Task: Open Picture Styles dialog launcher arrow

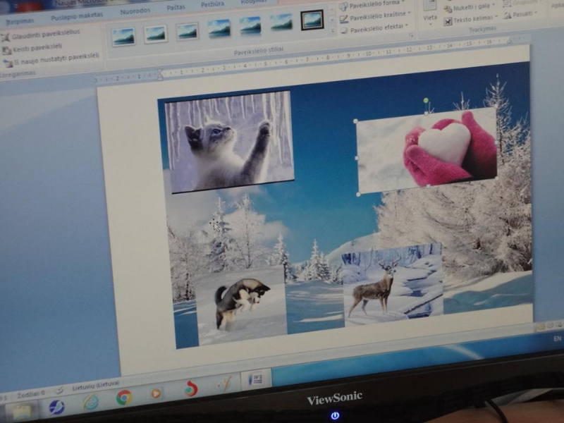Action: (x=411, y=35)
